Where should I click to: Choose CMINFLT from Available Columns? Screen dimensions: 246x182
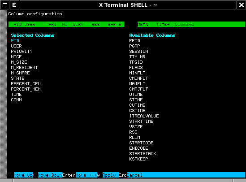(x=139, y=78)
